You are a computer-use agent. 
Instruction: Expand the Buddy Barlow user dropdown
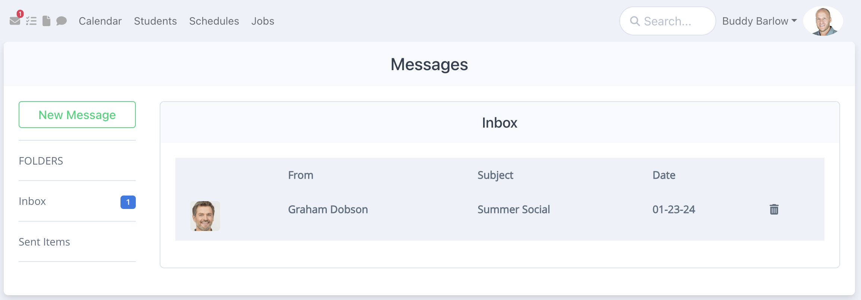pyautogui.click(x=760, y=21)
